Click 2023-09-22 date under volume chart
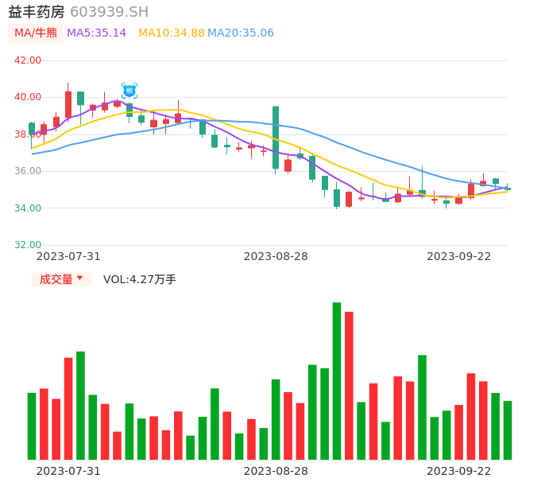The height and width of the screenshot is (482, 545). pyautogui.click(x=459, y=471)
